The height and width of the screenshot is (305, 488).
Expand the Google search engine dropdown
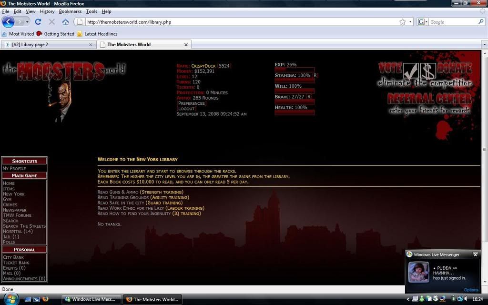pos(423,22)
